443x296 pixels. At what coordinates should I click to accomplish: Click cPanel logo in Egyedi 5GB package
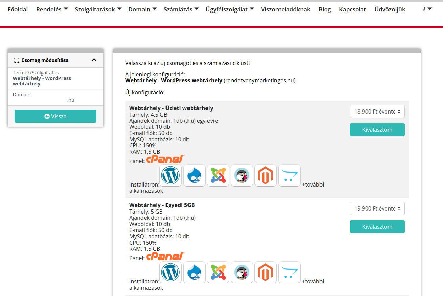tap(165, 256)
